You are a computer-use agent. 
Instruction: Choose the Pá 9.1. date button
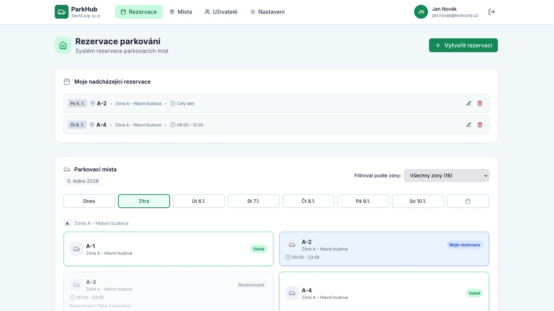coord(363,201)
